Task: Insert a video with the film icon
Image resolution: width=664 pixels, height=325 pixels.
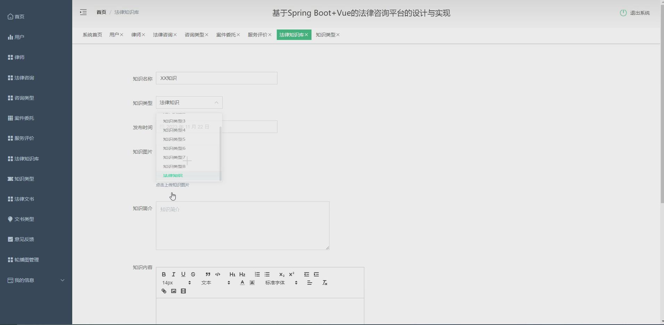Action: [183, 291]
